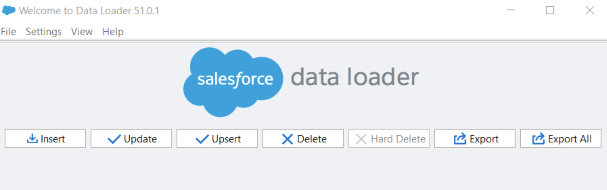607x190 pixels.
Task: Click the grayed X icon on Hard Delete
Action: point(361,139)
